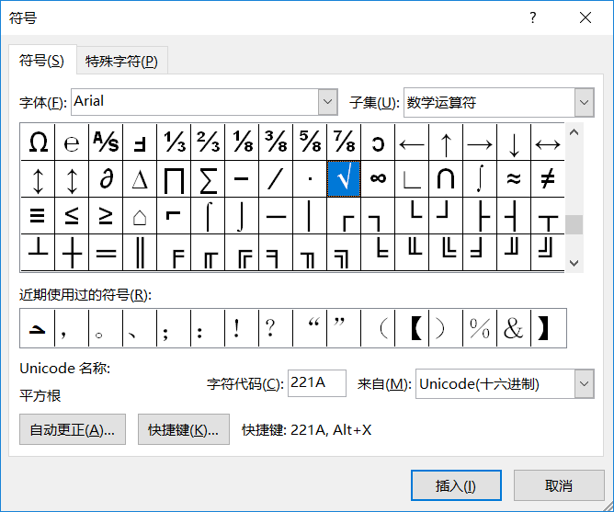Open help with the ? button
This screenshot has width=614, height=512.
532,17
